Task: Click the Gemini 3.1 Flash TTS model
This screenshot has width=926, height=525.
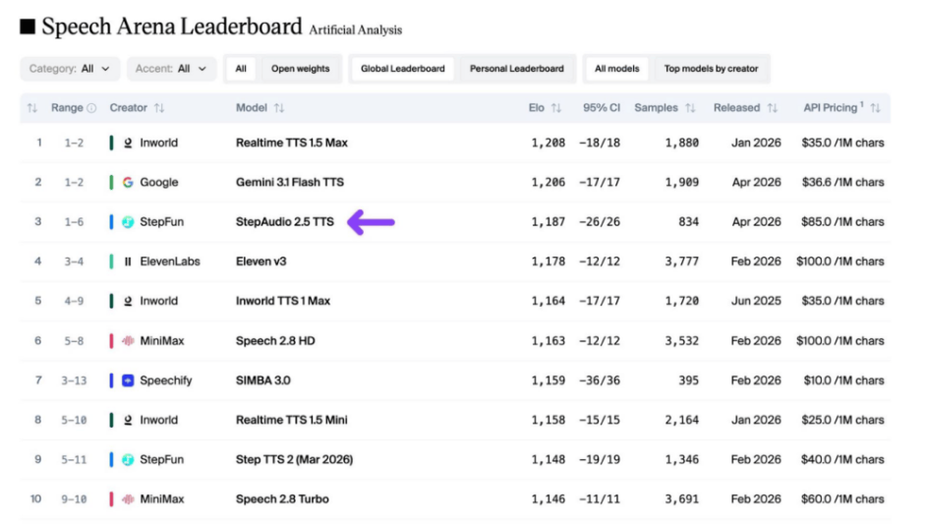Action: (290, 183)
